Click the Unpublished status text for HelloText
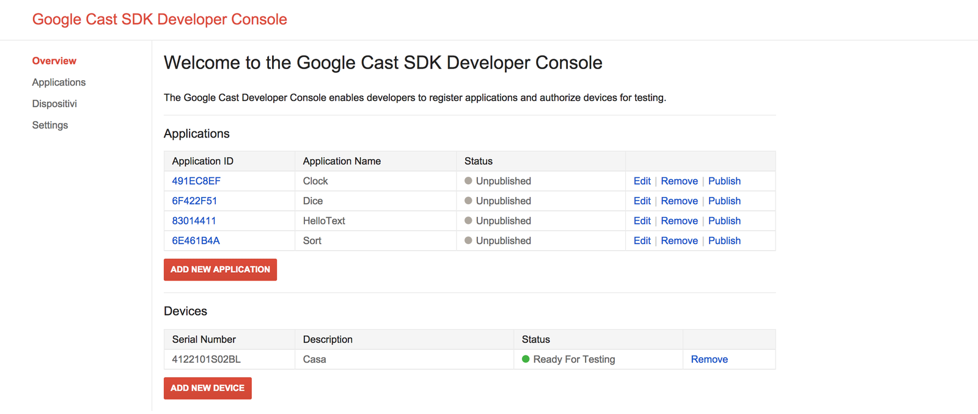This screenshot has height=414, width=978. pos(504,221)
